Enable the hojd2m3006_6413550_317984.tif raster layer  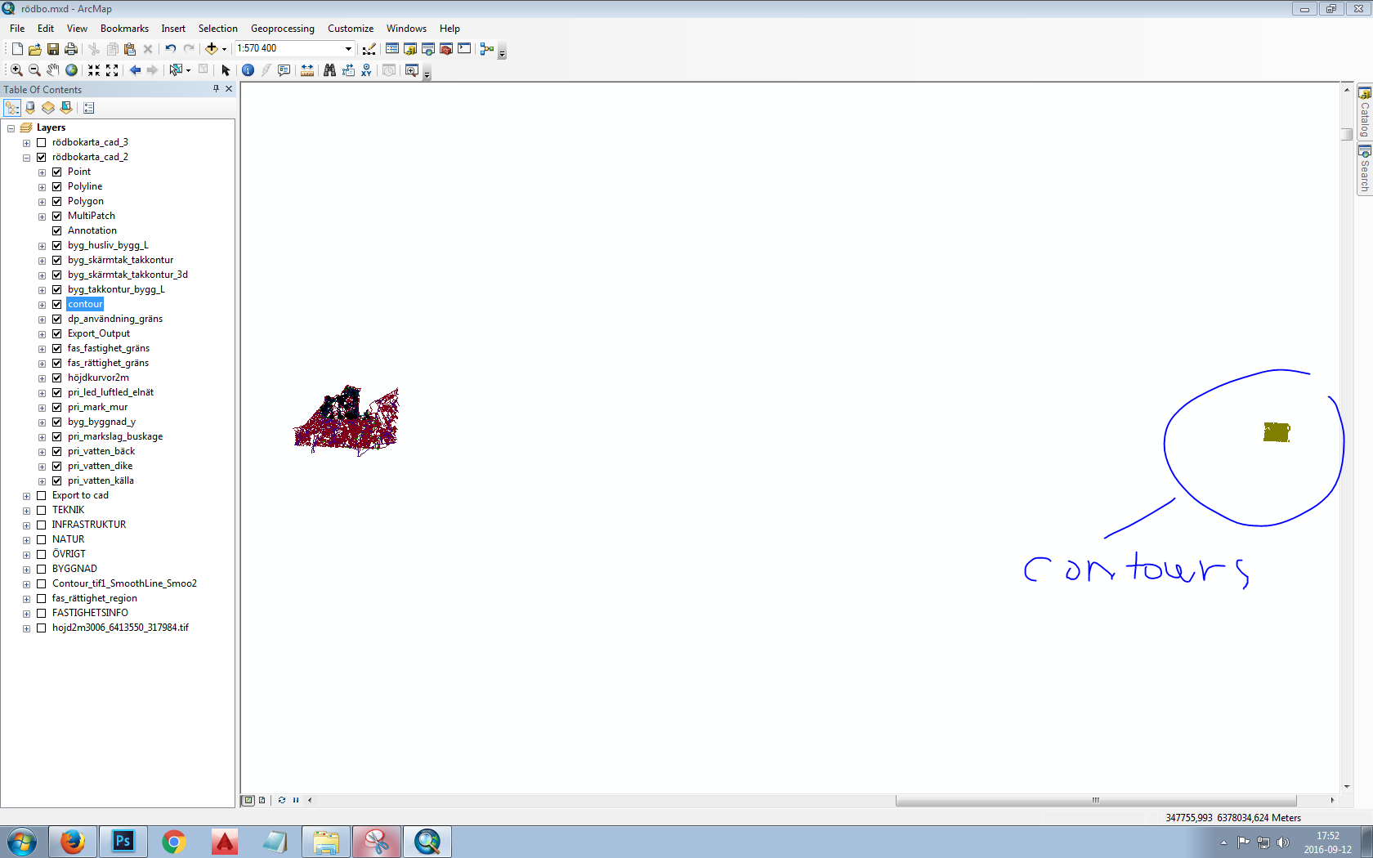coord(42,628)
